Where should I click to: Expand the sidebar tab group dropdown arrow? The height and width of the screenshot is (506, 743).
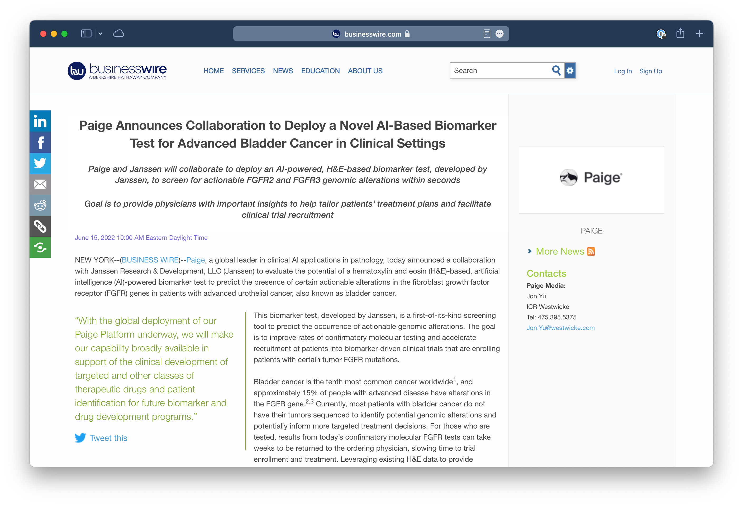[100, 33]
